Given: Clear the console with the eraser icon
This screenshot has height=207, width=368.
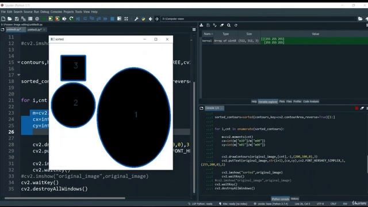Looking at the screenshot, I should pyautogui.click(x=362, y=108).
